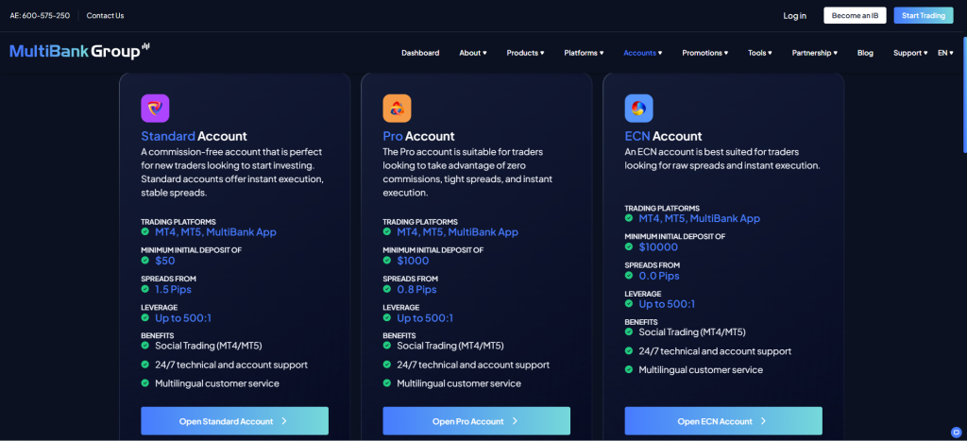967x441 pixels.
Task: Open the EN language selector
Action: (945, 53)
